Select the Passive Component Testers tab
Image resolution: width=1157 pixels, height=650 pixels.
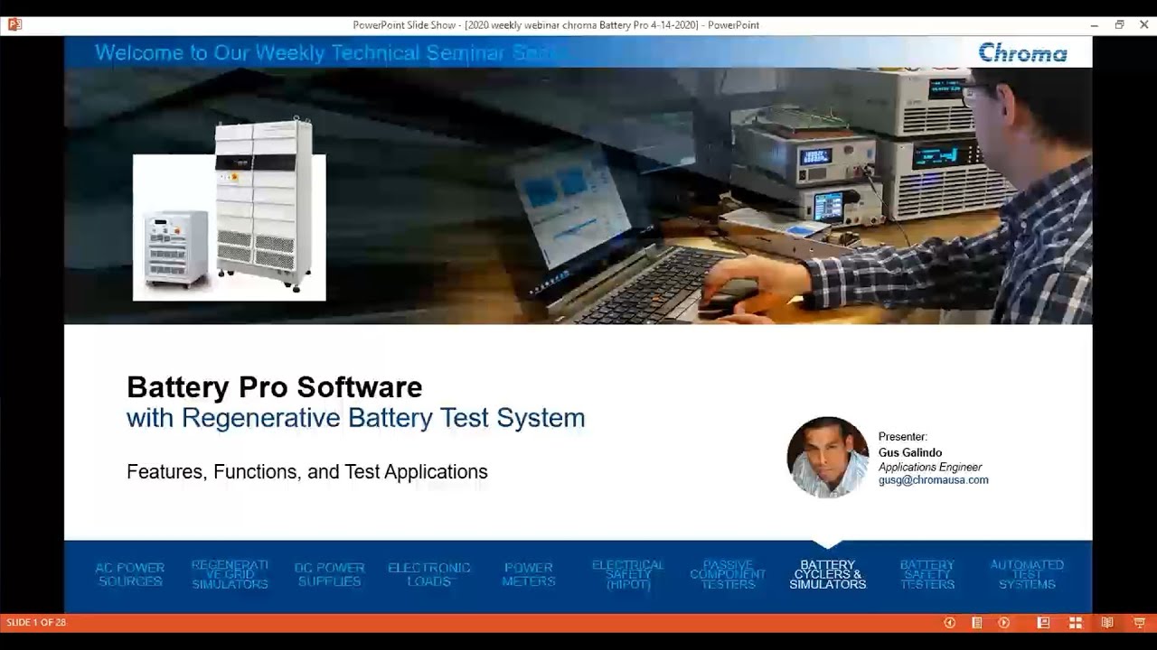pyautogui.click(x=728, y=574)
